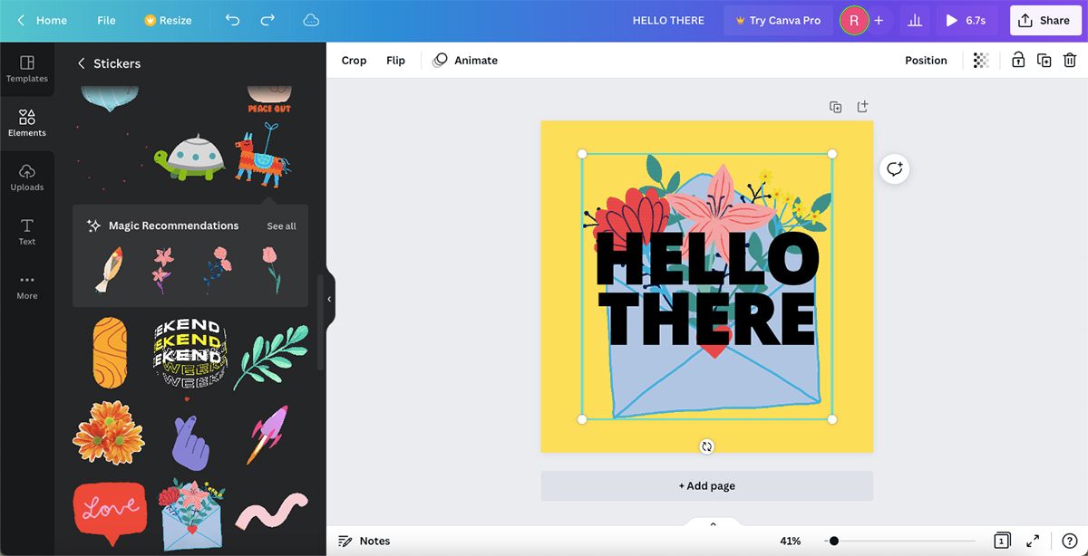Check the cloud save status icon
The height and width of the screenshot is (556, 1088).
311,20
